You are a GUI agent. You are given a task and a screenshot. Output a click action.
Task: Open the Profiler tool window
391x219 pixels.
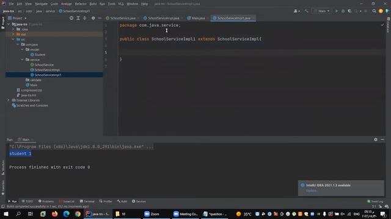coord(106,201)
